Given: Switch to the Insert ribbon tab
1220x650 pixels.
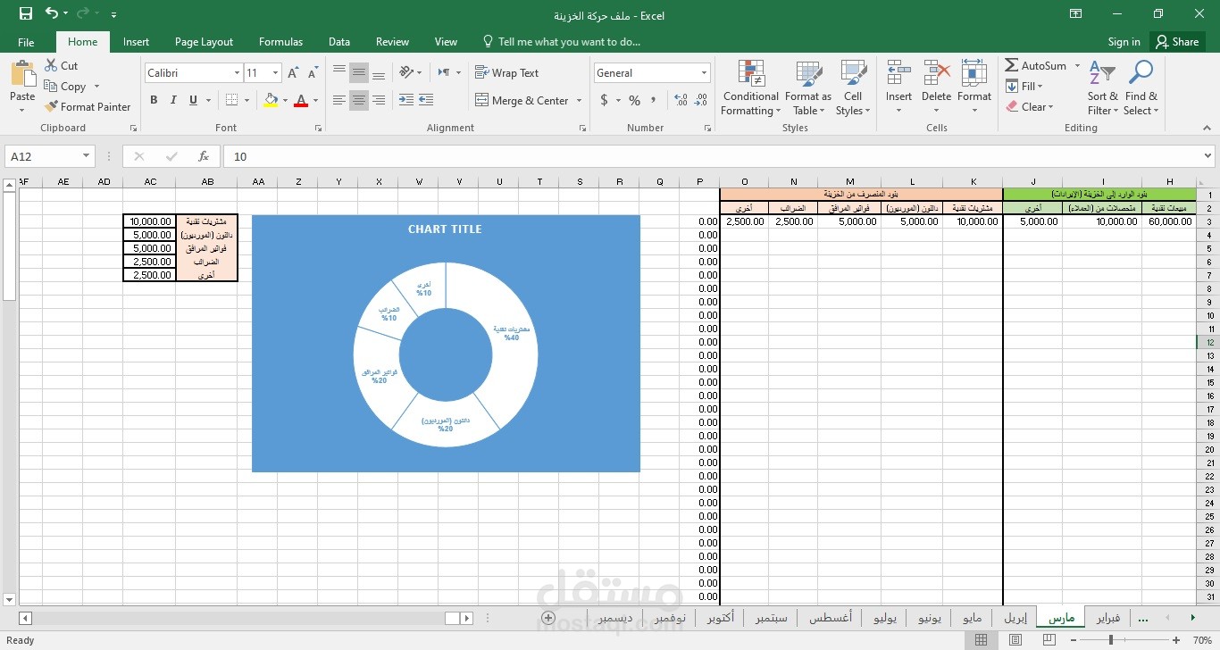Looking at the screenshot, I should click(136, 41).
